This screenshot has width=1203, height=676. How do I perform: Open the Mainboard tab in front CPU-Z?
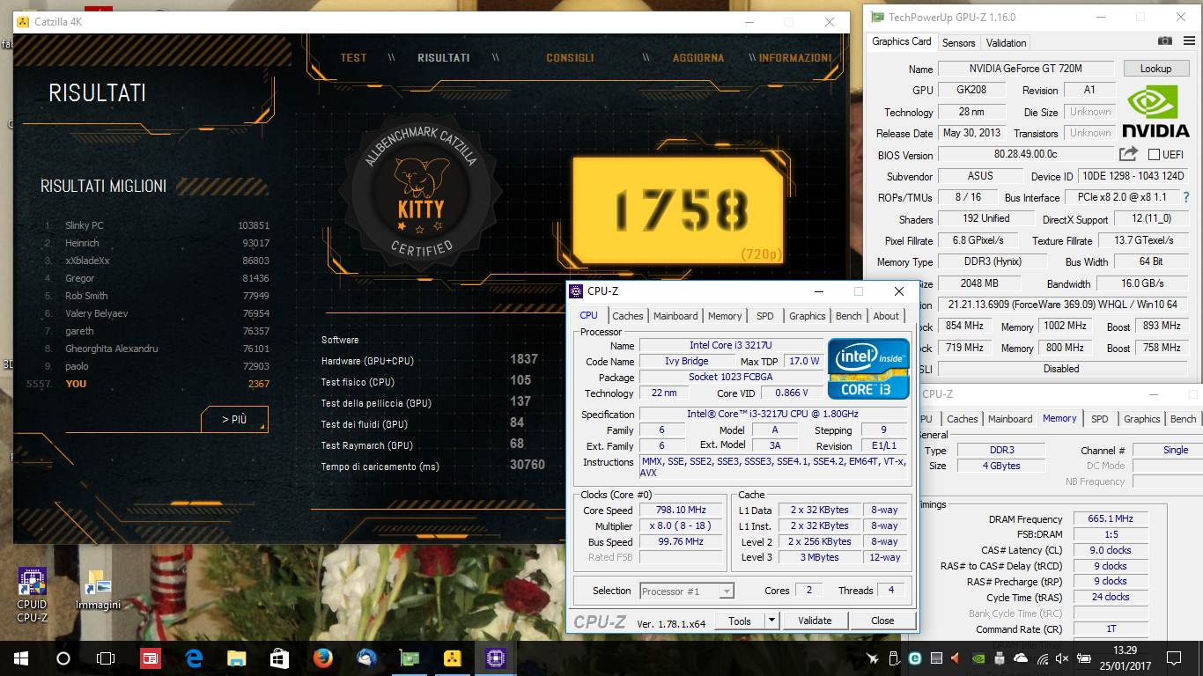pyautogui.click(x=675, y=316)
